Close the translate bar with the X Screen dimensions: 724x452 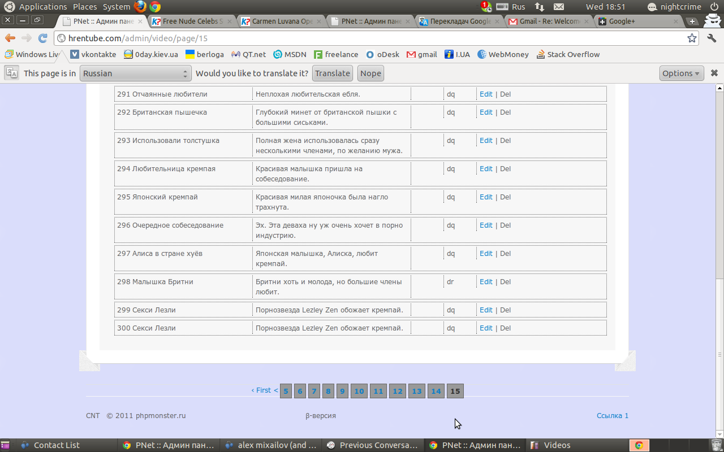pyautogui.click(x=714, y=73)
